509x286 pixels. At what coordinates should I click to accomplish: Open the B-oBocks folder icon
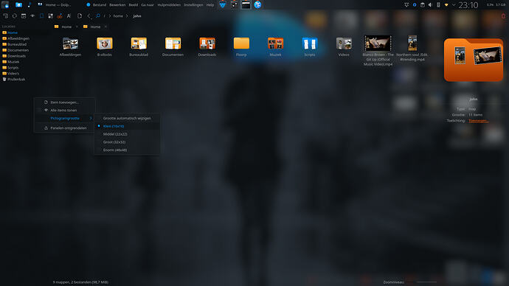point(105,43)
